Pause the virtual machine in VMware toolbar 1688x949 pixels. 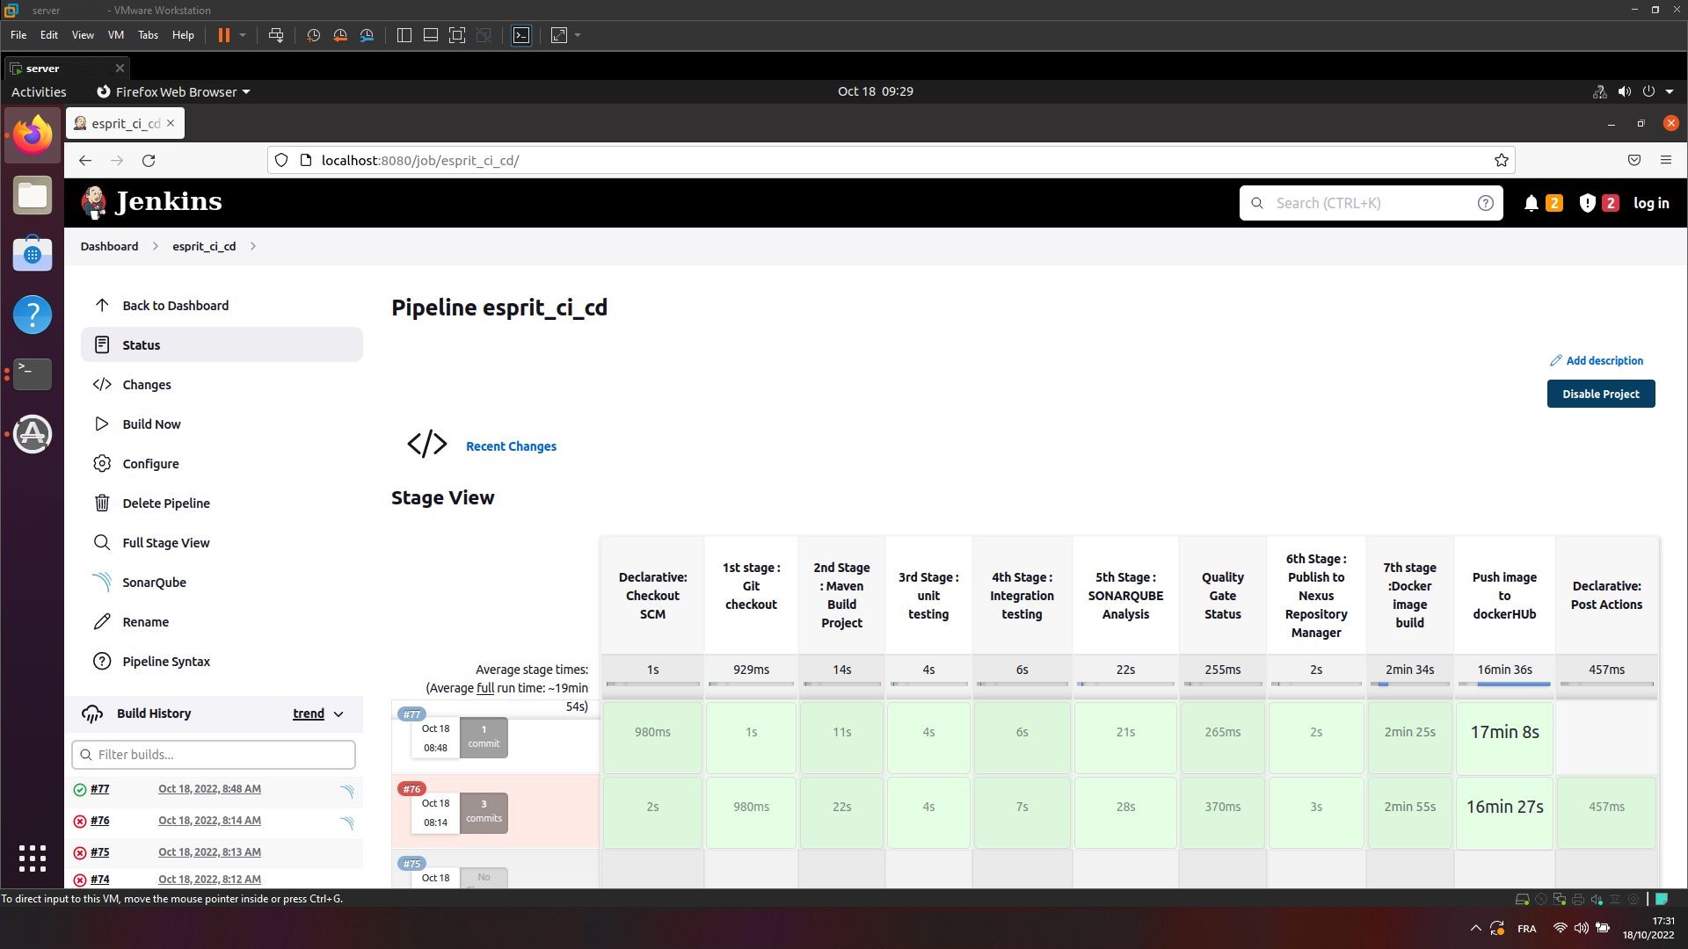(223, 35)
